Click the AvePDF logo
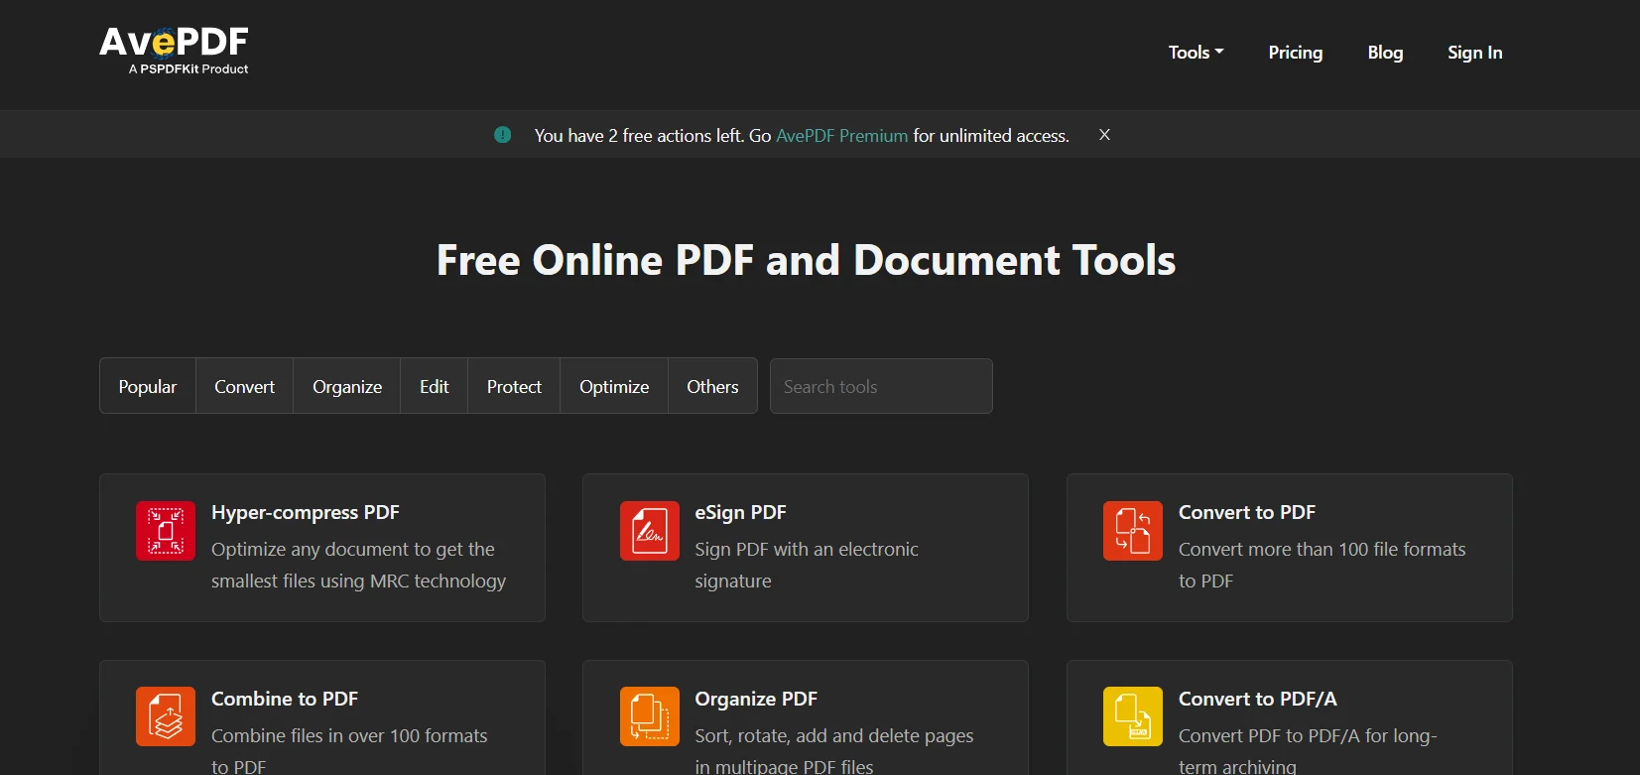 click(x=174, y=50)
